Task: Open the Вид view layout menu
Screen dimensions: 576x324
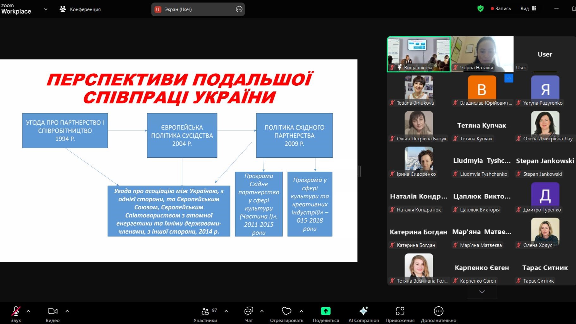Action: (x=528, y=9)
